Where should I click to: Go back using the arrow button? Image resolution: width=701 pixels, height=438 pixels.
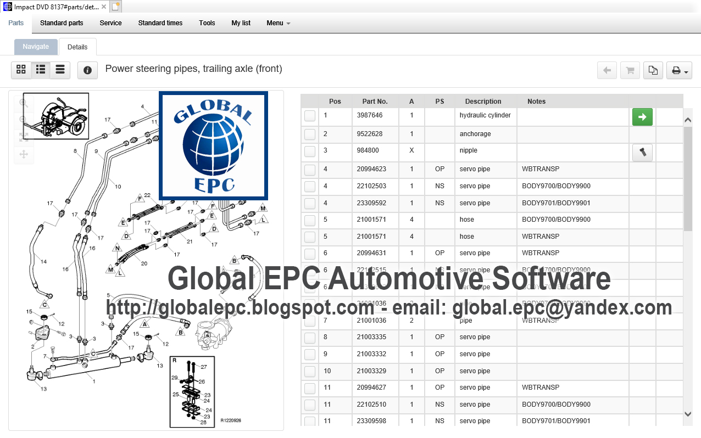[607, 70]
